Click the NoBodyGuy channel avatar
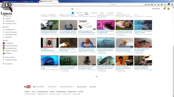 click(4, 53)
